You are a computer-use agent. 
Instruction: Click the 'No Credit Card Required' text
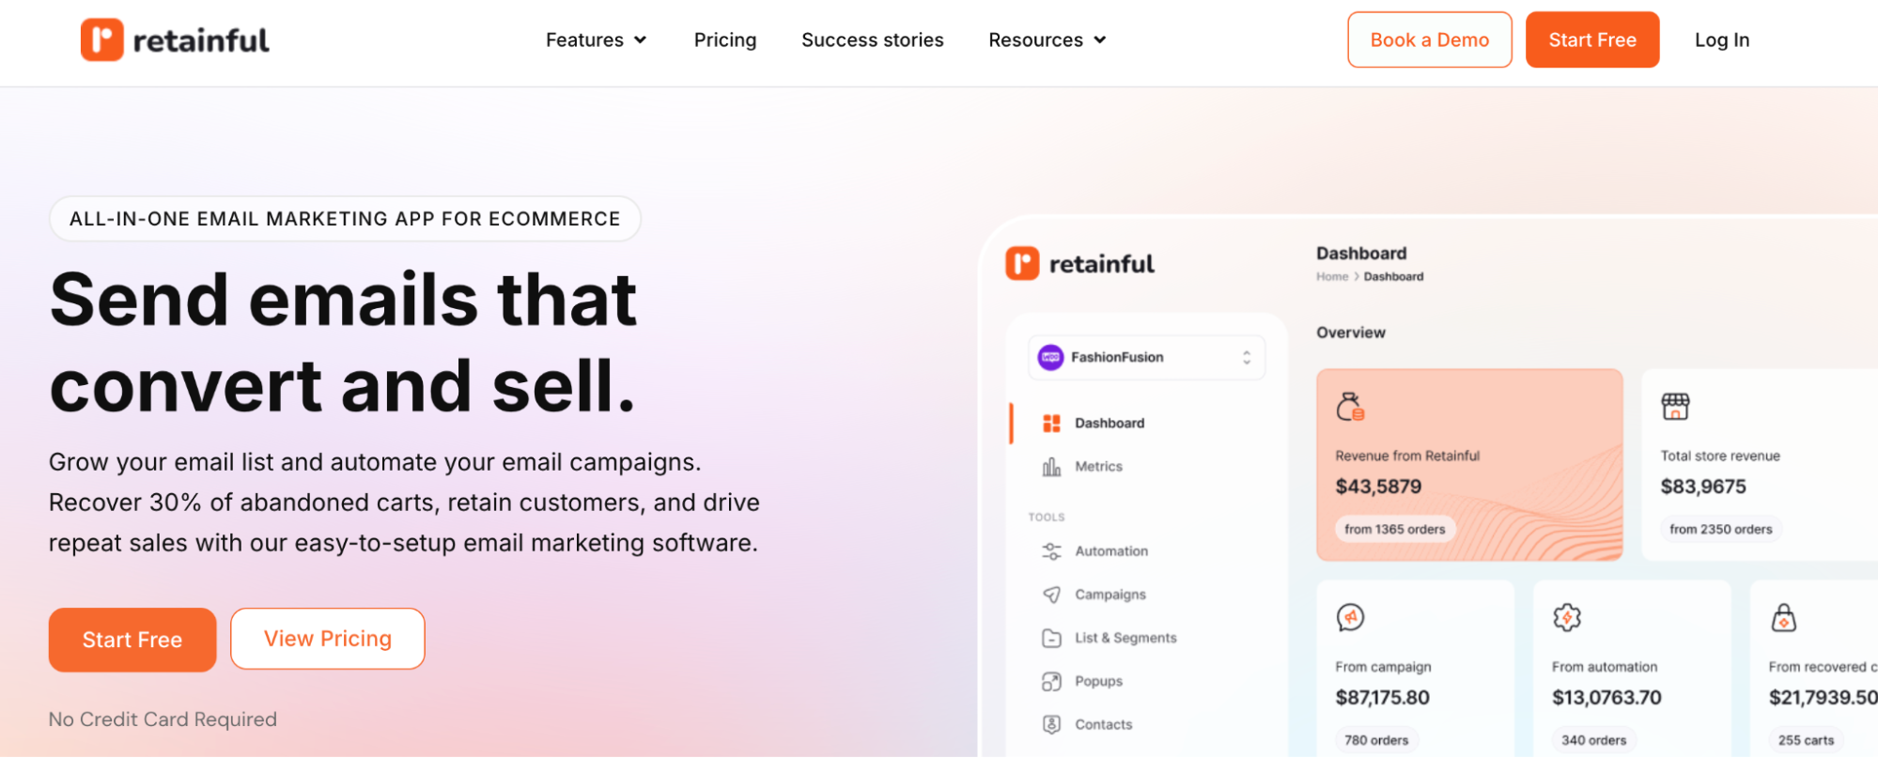point(163,719)
